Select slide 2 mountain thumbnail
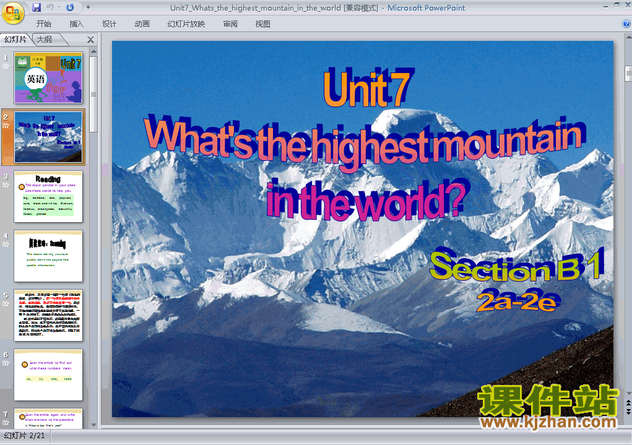Screen dimensions: 632x445 48,137
